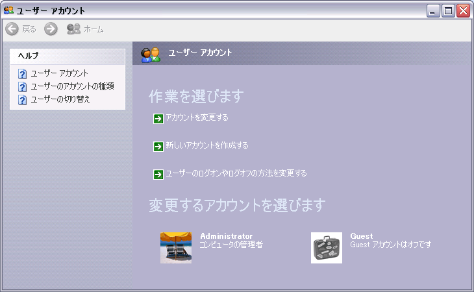Open ユーザーの切り替え help topic text
The width and height of the screenshot is (474, 292).
pos(60,99)
